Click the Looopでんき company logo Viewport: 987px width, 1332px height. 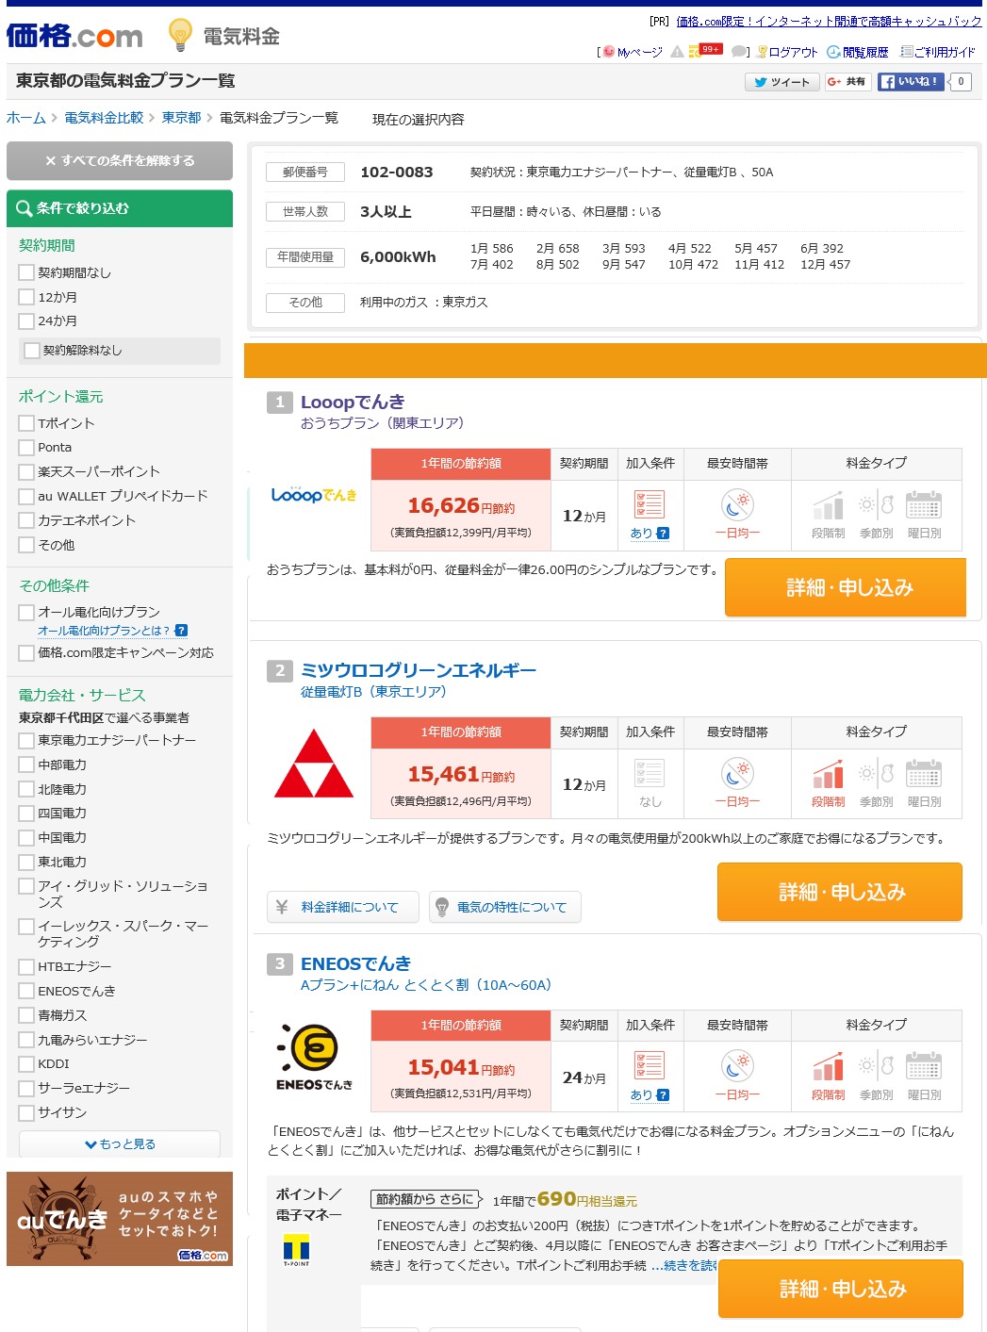point(314,495)
